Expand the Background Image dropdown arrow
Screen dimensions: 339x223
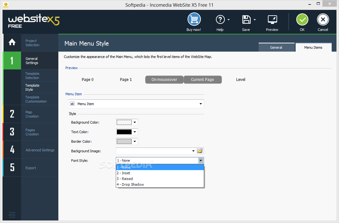[x=193, y=151]
